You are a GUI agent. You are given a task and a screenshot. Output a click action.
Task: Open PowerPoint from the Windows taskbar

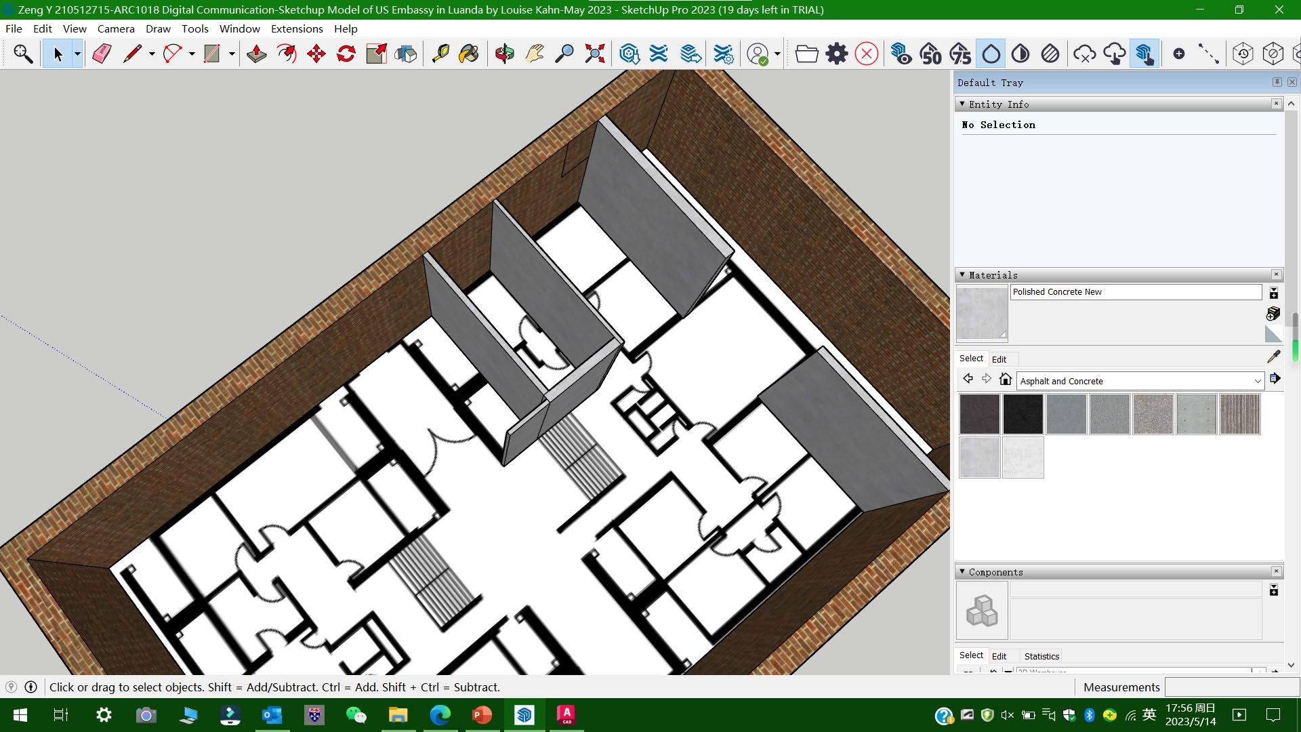482,715
